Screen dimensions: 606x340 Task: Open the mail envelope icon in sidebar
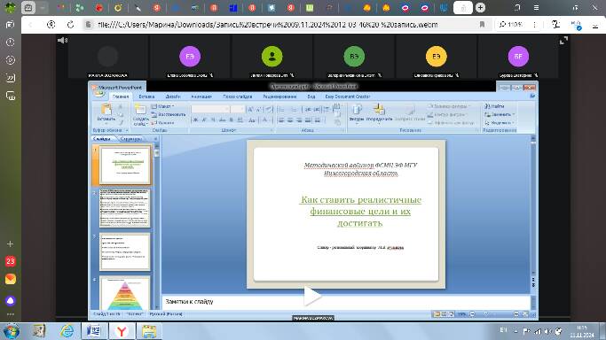[11, 279]
